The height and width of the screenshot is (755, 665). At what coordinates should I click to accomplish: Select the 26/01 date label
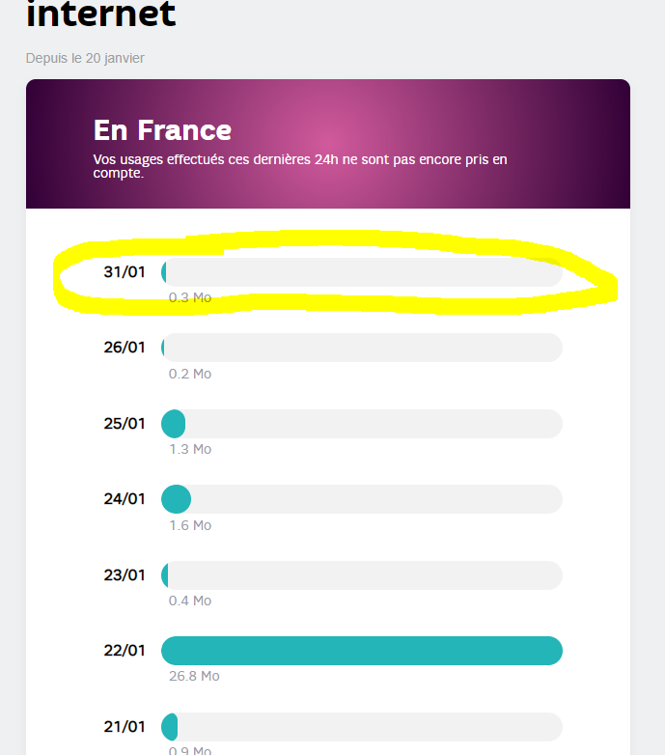[125, 348]
